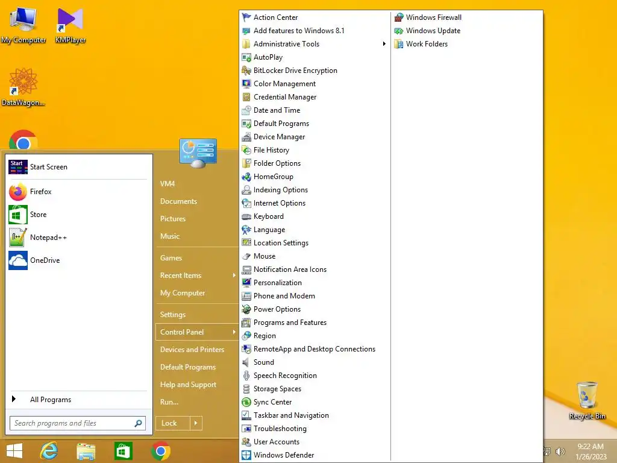Open the Notepad++ icon in Start menu
Screen dimensions: 617x463
[x=17, y=238]
